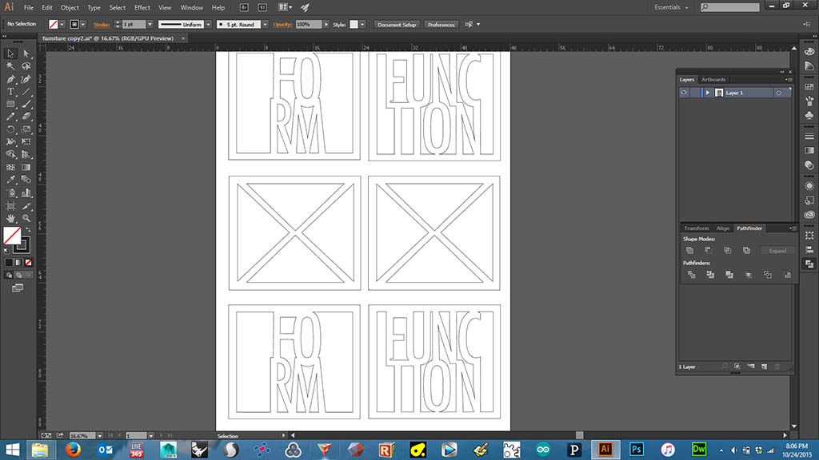The image size is (819, 460).
Task: Select the Pen tool
Action: pyautogui.click(x=11, y=79)
